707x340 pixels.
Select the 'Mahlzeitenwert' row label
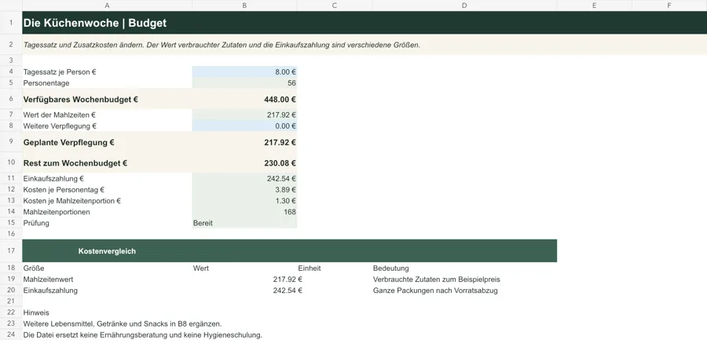click(48, 280)
